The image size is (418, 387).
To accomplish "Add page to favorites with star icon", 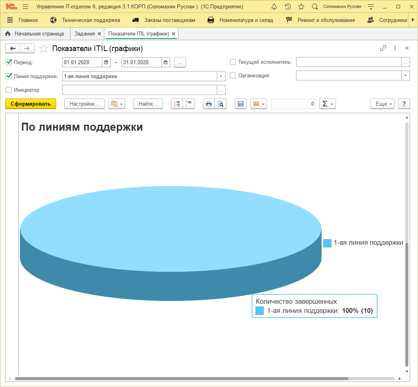I will pos(301,7).
